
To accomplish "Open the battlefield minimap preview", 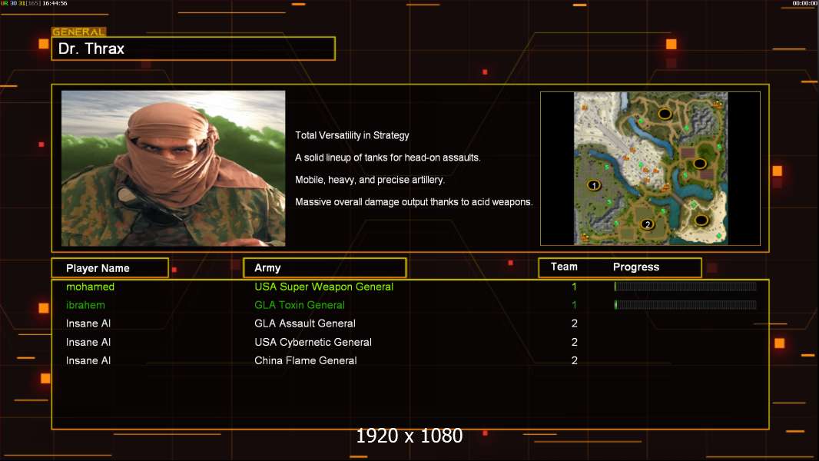I will tap(650, 168).
